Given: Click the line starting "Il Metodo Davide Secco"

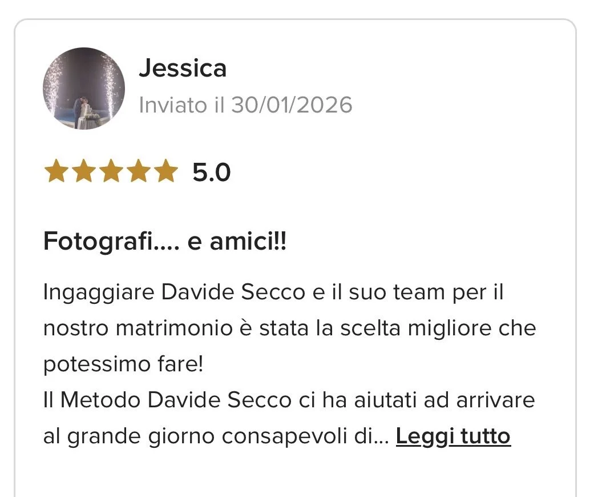Looking at the screenshot, I should [x=289, y=400].
